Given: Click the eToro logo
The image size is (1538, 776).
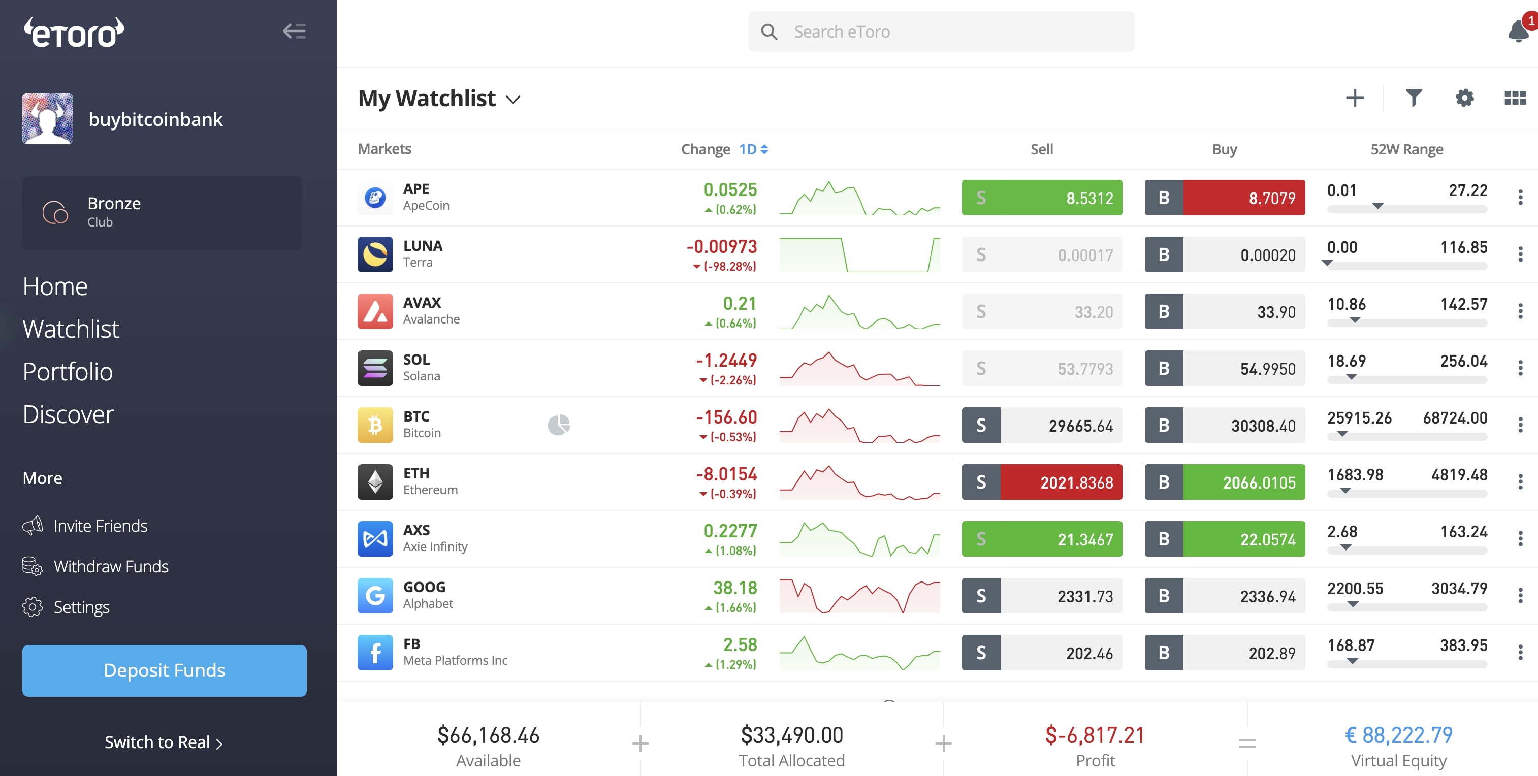Looking at the screenshot, I should (74, 32).
